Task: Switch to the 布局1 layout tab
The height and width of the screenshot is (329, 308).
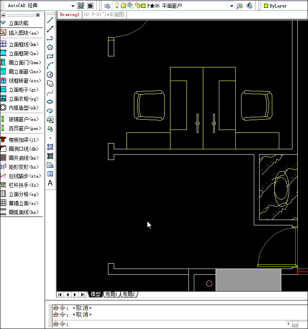Action: pos(111,294)
